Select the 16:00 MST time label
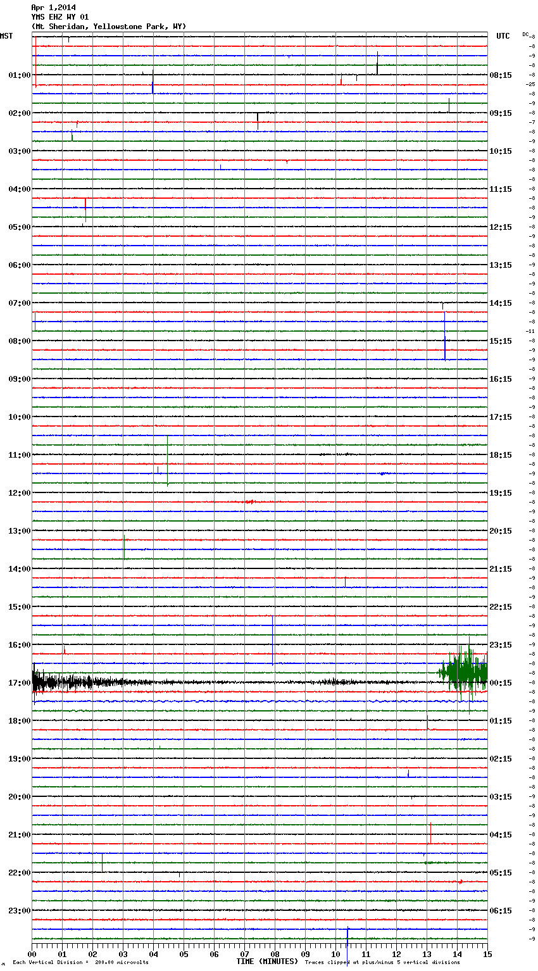Image resolution: width=538 pixels, height=971 pixels. click(x=20, y=645)
